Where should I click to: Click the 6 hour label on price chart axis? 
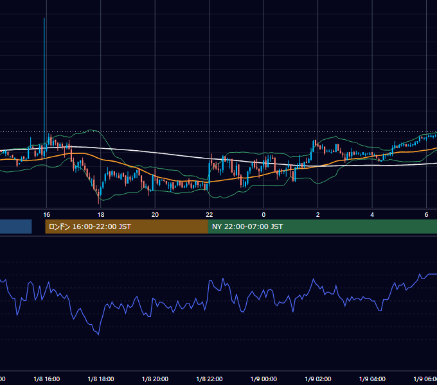427,215
